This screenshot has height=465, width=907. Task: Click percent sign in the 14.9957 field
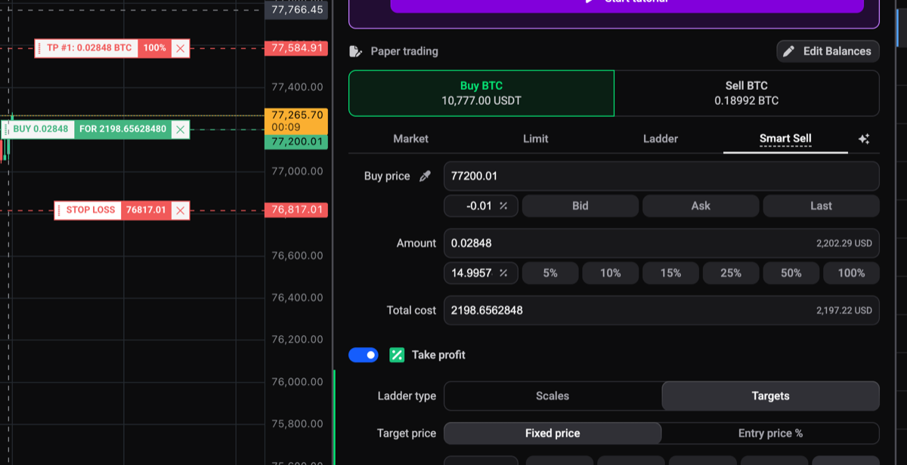(x=503, y=273)
